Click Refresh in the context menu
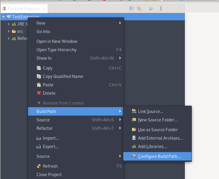Viewport: 219px width, 179px height. (x=50, y=166)
